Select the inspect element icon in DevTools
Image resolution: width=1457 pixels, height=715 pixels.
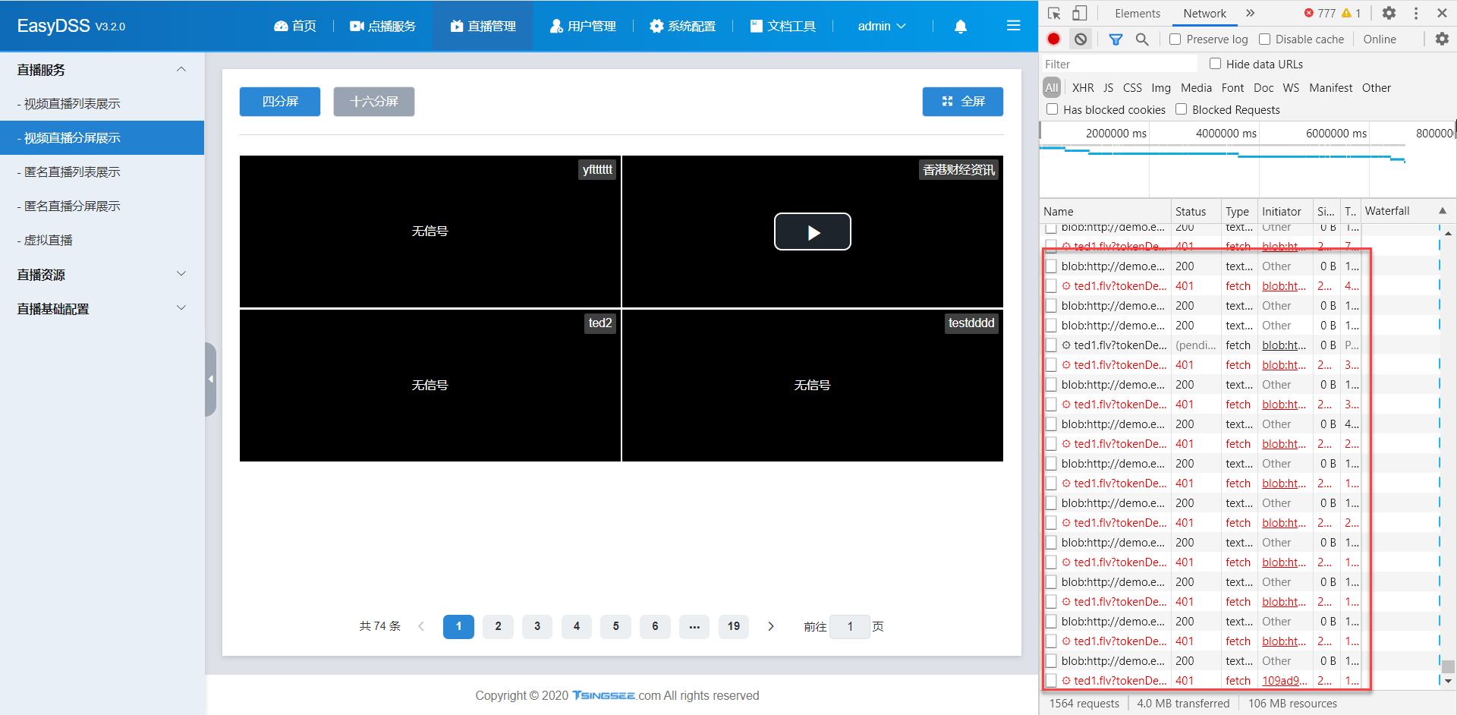click(1054, 13)
